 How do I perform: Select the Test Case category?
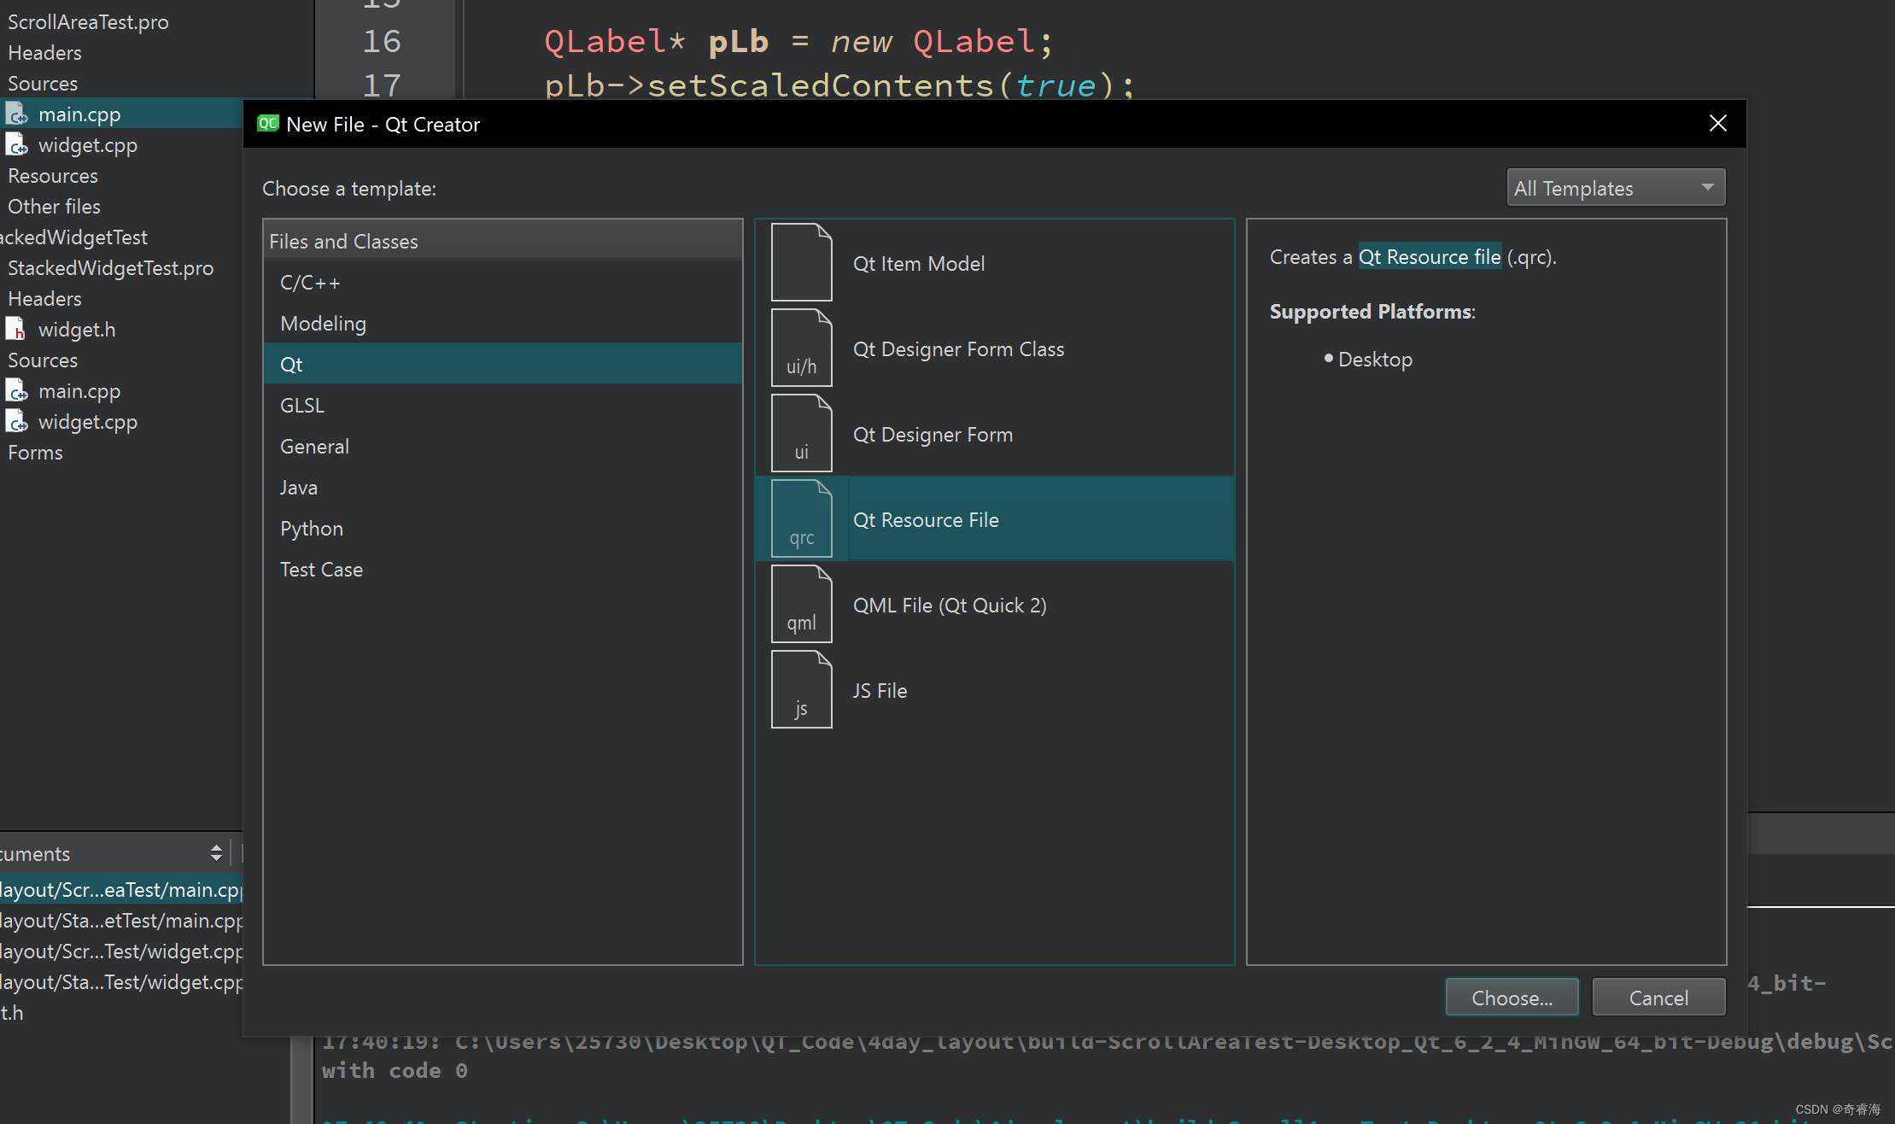click(321, 570)
